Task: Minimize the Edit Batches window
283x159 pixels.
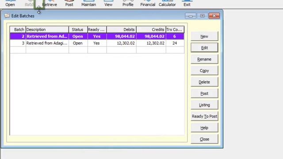Action: [x=191, y=16]
